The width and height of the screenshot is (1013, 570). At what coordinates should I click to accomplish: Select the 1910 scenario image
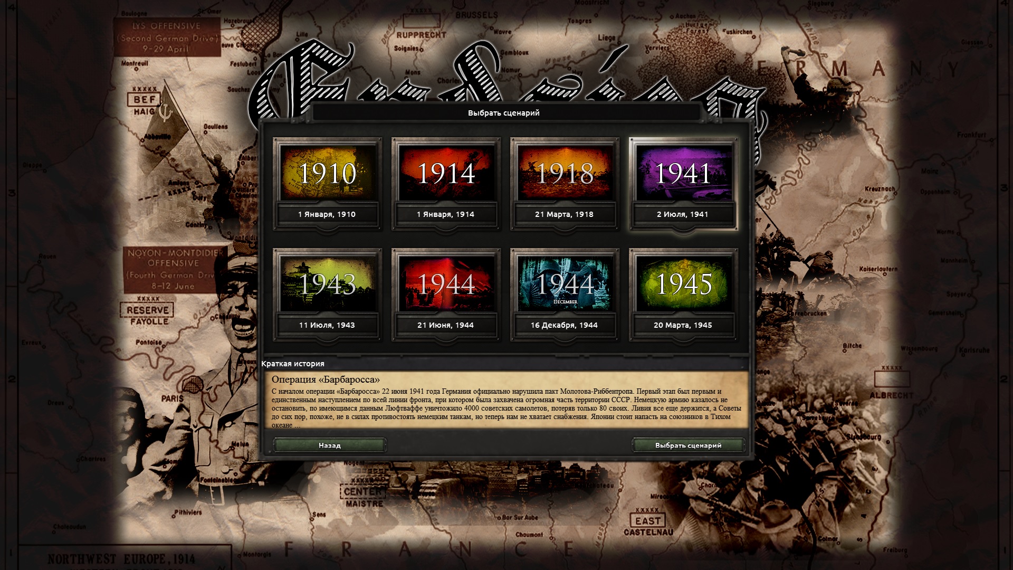[x=327, y=173]
